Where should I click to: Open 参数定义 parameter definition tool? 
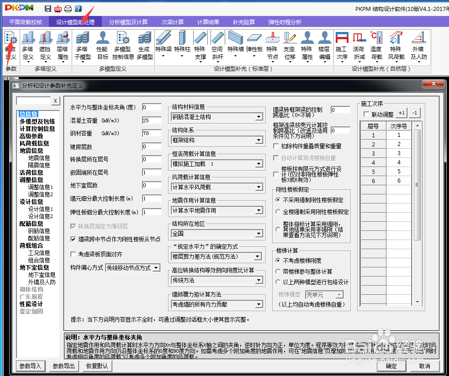pyautogui.click(x=11, y=46)
